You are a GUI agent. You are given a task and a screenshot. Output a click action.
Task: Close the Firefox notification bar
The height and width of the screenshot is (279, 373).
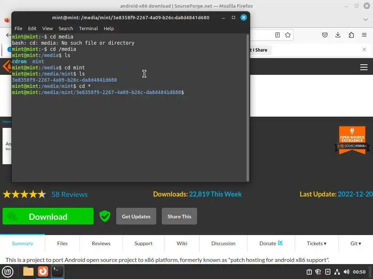pos(364,49)
